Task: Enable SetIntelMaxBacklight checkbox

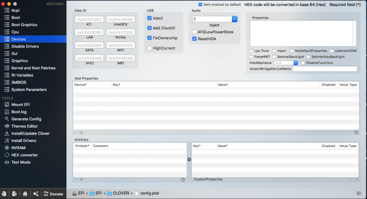Action: click(x=308, y=57)
